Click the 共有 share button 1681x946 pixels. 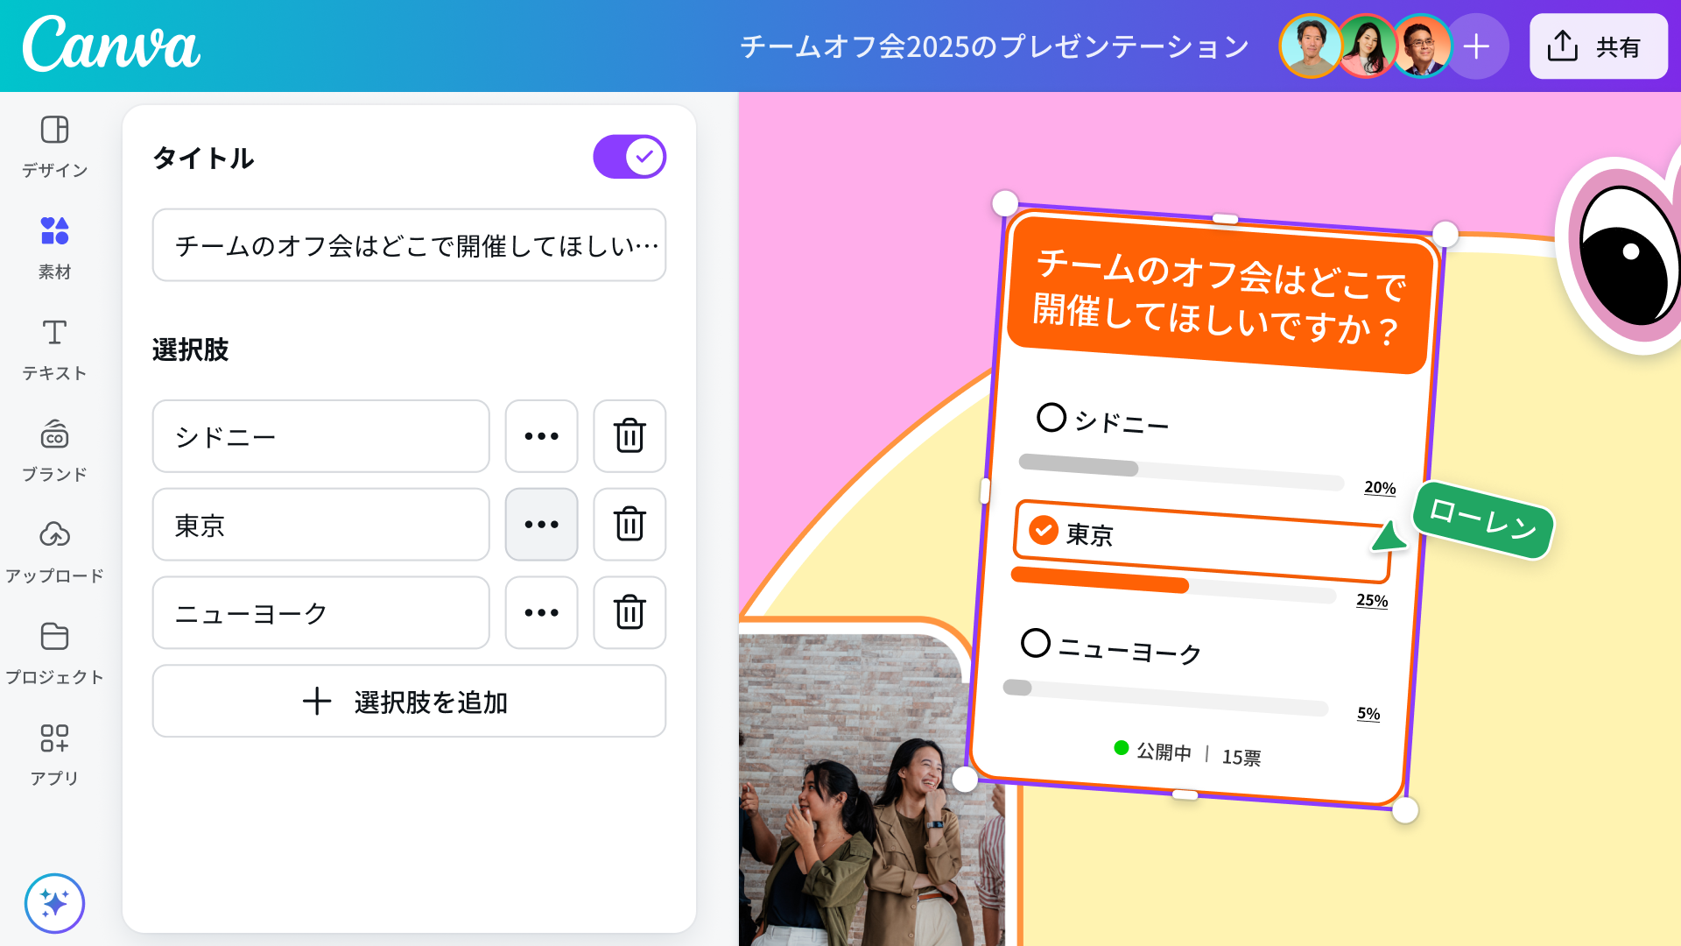pyautogui.click(x=1598, y=46)
